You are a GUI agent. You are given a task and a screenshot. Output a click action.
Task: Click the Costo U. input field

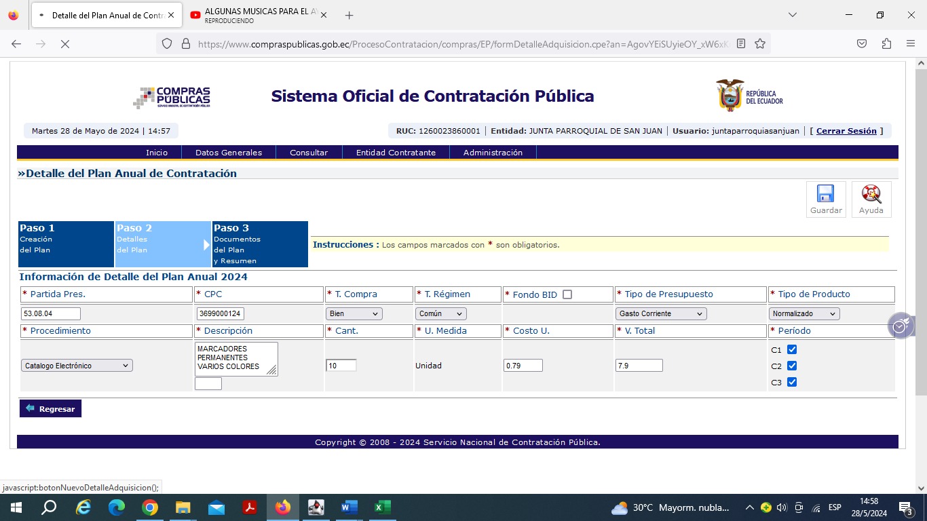(x=523, y=366)
